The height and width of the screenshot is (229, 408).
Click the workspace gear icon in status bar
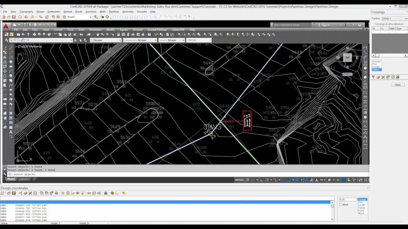pyautogui.click(x=329, y=180)
